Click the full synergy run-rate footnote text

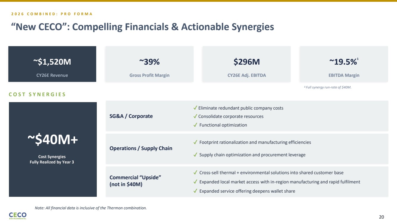tap(328, 87)
